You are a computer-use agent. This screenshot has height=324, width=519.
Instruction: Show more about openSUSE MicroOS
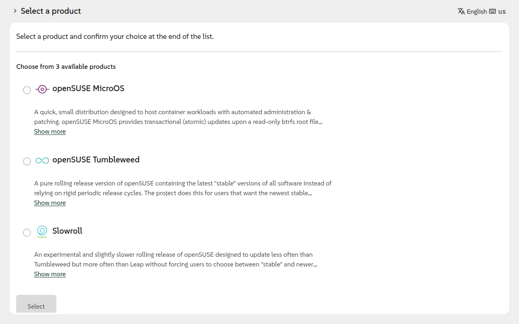49,131
